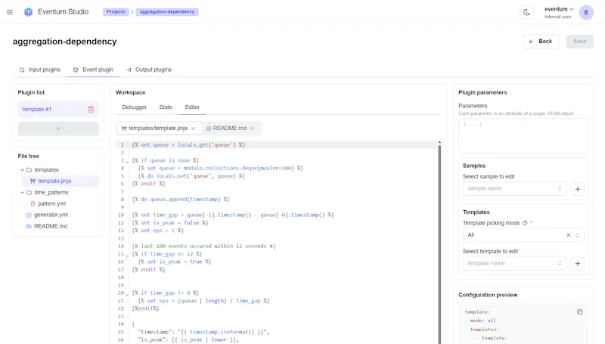The width and height of the screenshot is (605, 344).
Task: Open Template picking mode dropdown
Action: click(523, 235)
